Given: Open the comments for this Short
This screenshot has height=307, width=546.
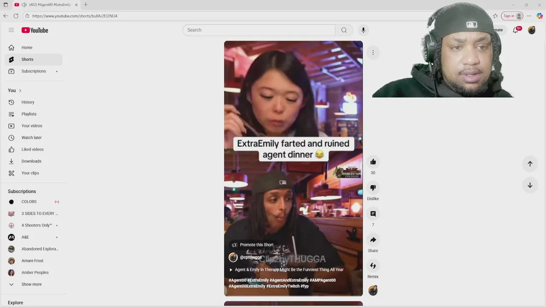Looking at the screenshot, I should 373,214.
